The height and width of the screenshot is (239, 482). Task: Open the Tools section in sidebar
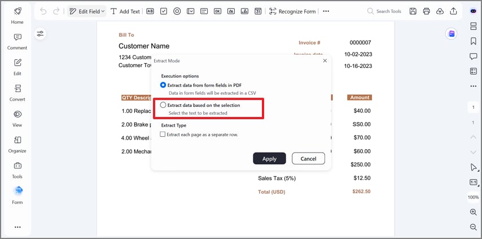click(x=17, y=170)
